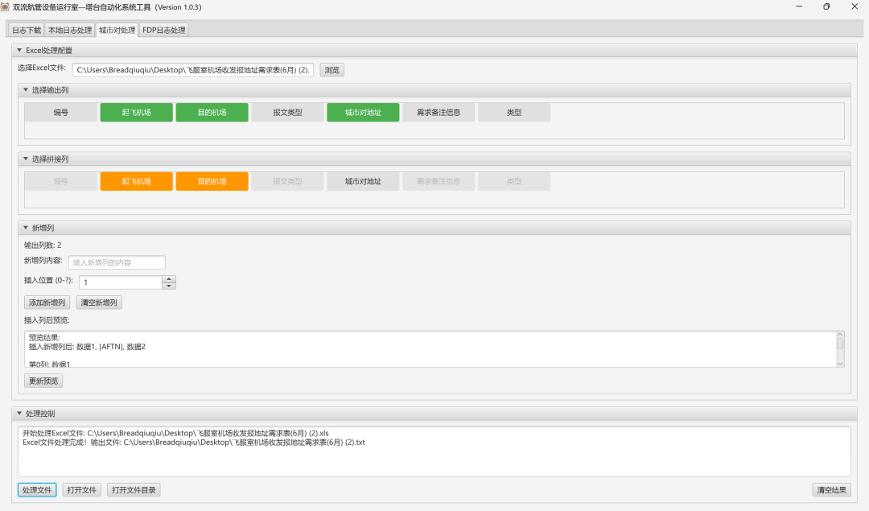The image size is (869, 511).
Task: Click 清空结果 to clear log
Action: pos(831,490)
